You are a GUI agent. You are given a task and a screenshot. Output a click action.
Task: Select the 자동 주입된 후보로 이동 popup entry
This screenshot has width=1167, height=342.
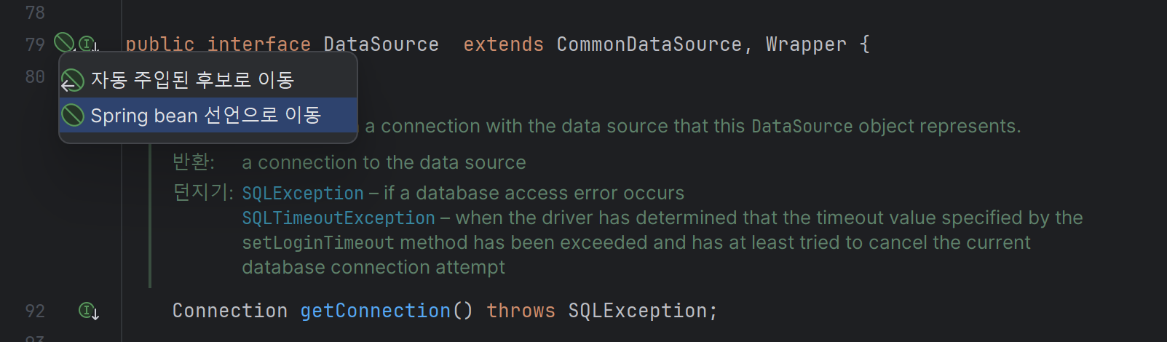(x=208, y=80)
